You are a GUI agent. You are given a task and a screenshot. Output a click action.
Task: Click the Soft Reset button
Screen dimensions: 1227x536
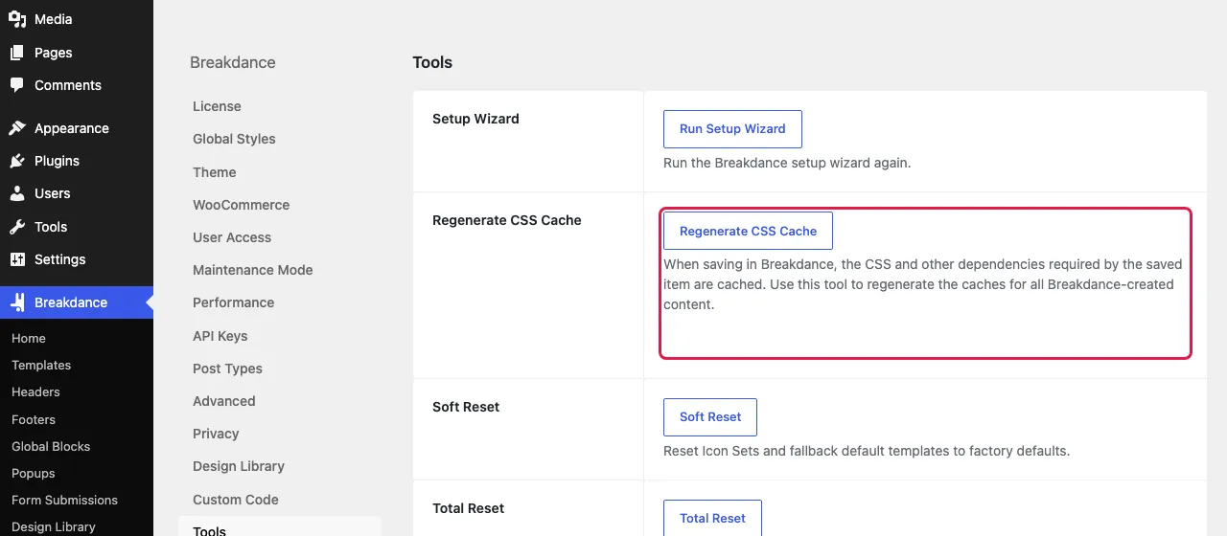coord(710,417)
